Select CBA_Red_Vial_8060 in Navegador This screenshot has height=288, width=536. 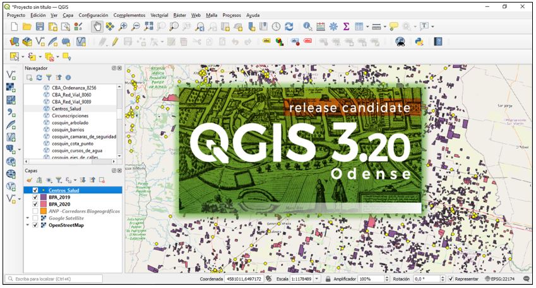71,95
